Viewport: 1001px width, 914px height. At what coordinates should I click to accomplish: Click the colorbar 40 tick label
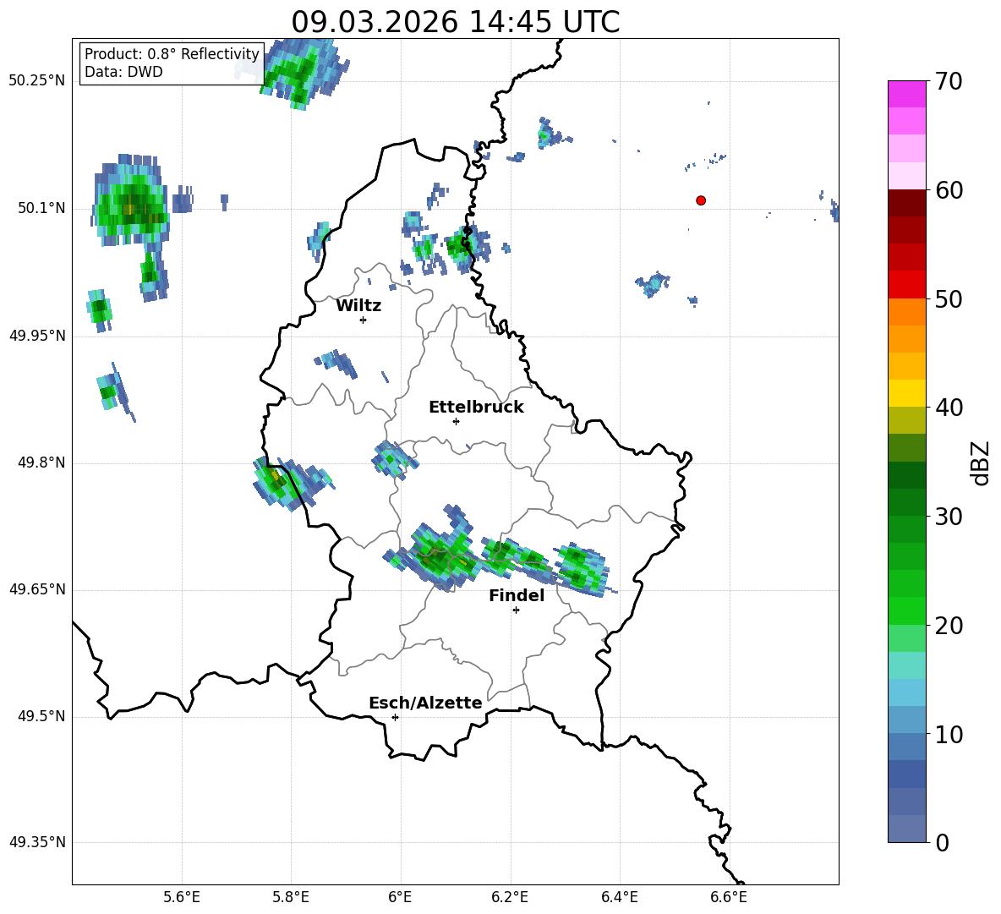click(949, 408)
